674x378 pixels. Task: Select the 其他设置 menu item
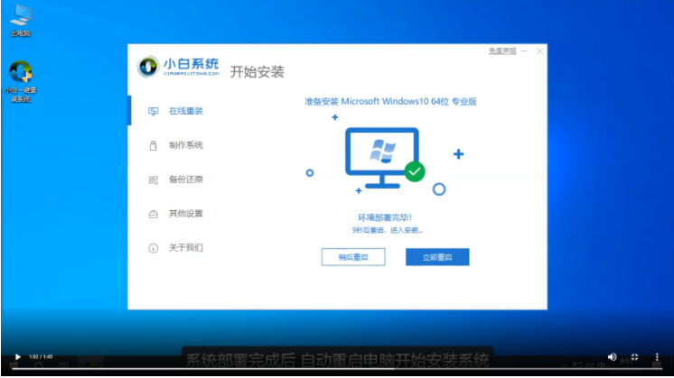coord(185,214)
